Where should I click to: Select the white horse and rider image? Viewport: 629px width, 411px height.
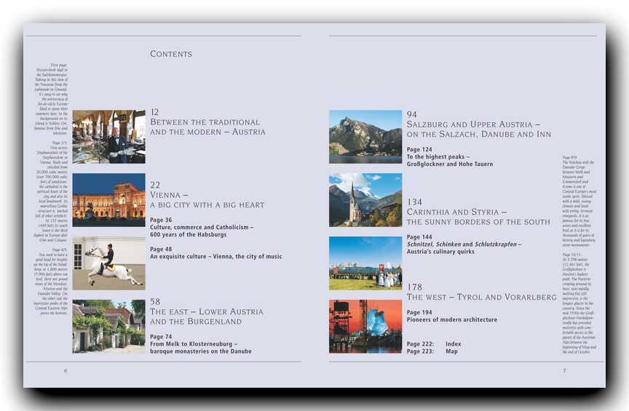(108, 263)
